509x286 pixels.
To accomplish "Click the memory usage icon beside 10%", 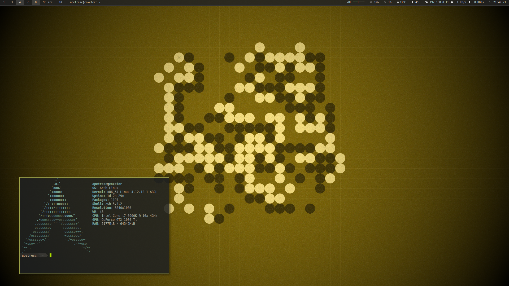I will tap(371, 2).
